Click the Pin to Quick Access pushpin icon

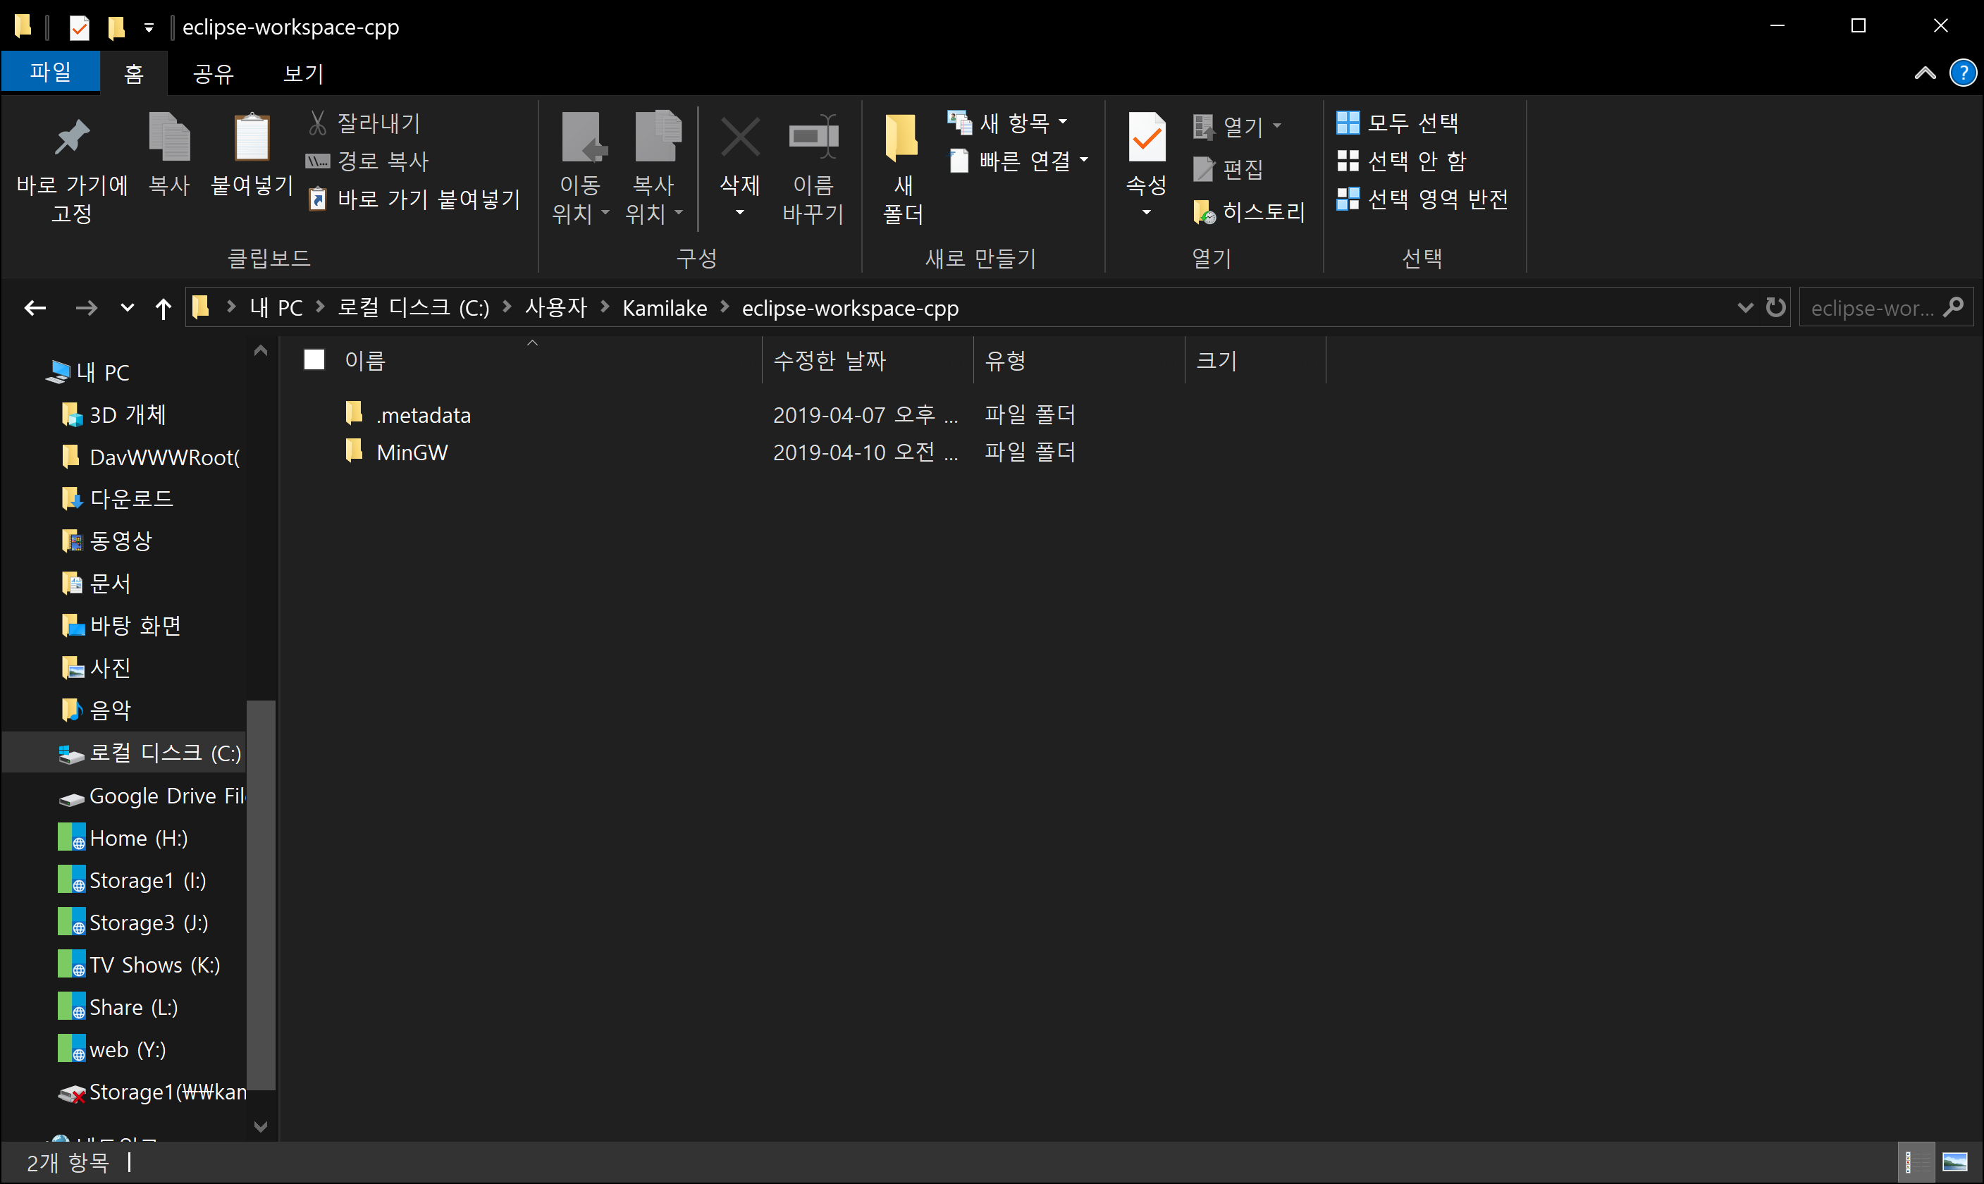71,137
